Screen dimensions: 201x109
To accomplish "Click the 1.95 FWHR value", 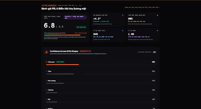I will click(131, 34).
